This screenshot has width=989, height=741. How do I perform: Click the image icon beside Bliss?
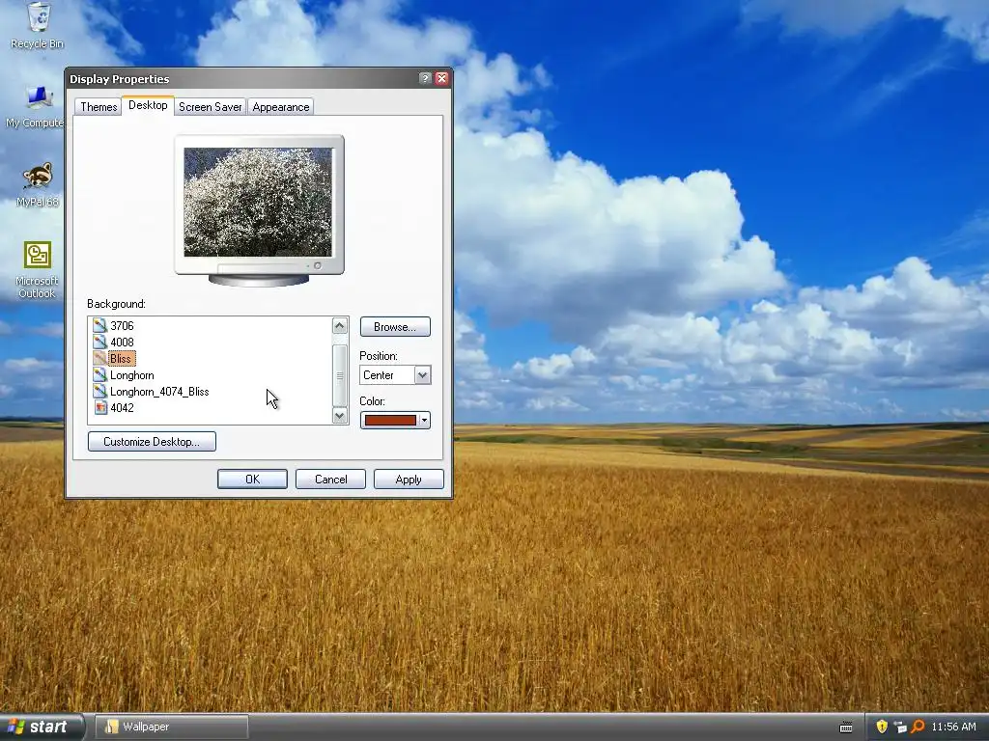tap(99, 358)
